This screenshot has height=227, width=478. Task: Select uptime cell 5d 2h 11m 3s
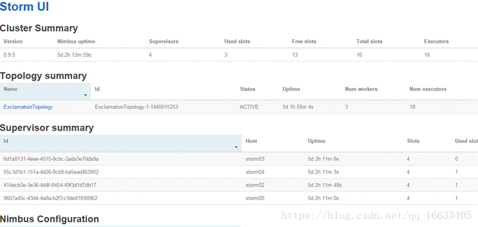click(x=324, y=172)
